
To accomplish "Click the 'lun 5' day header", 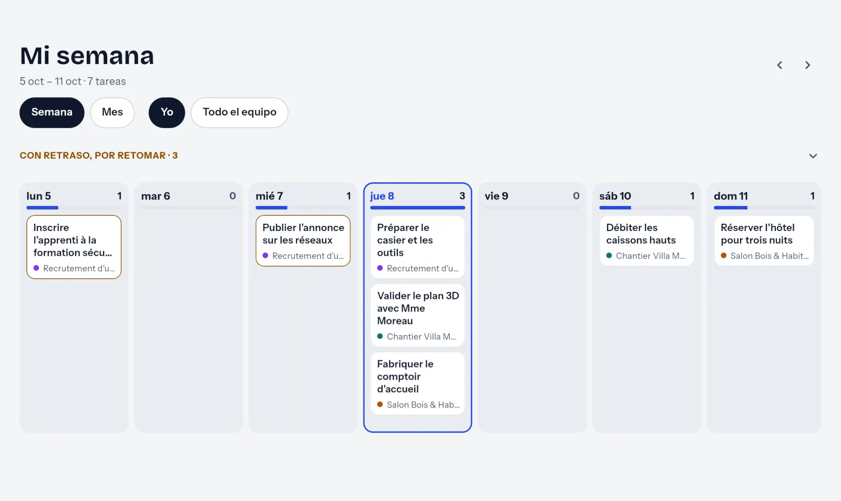I will (39, 196).
